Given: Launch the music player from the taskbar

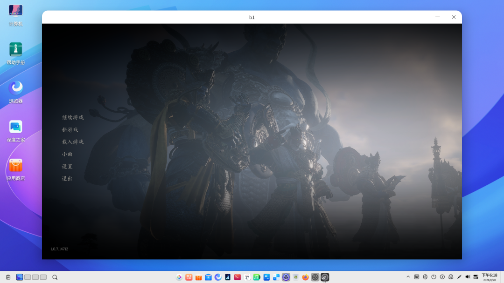Looking at the screenshot, I should (257, 276).
